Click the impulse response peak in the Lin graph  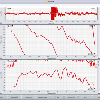coord(54,13)
